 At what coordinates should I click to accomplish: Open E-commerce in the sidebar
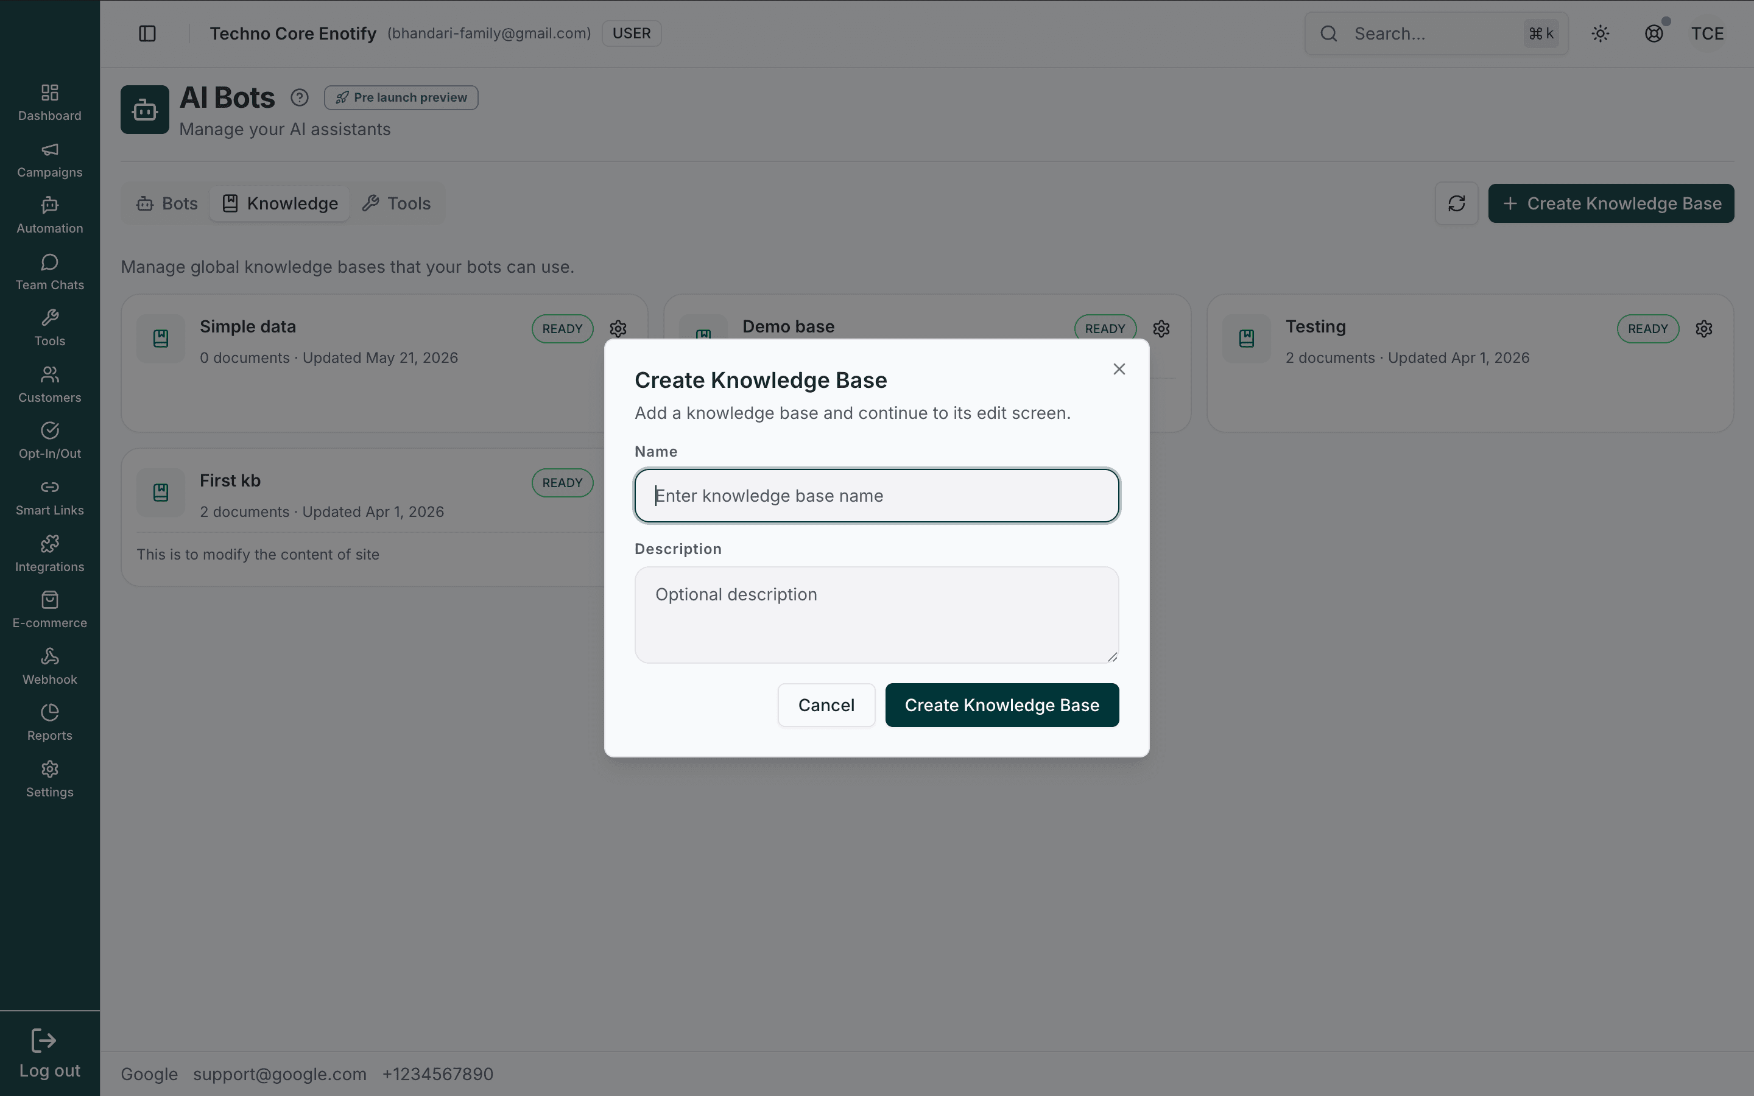49,610
